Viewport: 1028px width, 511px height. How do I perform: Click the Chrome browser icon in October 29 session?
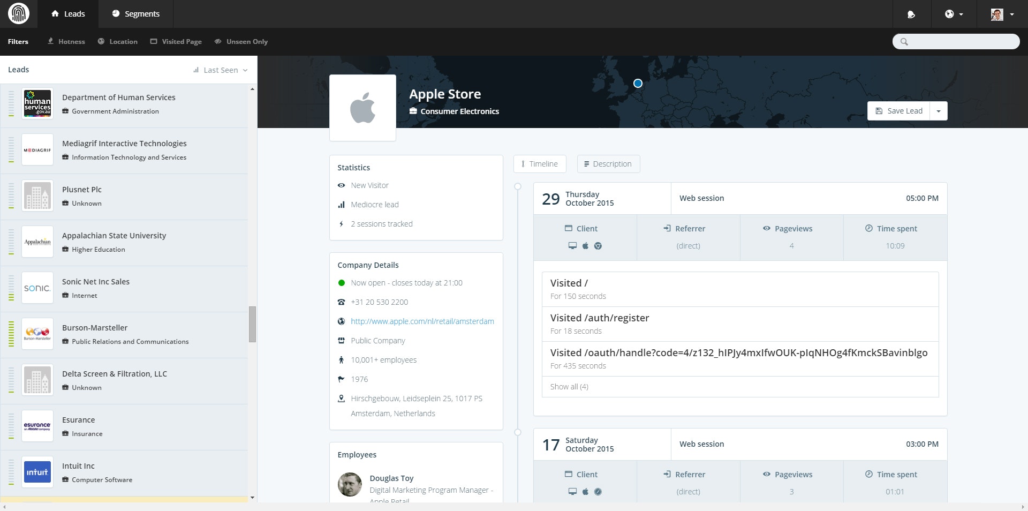(598, 246)
